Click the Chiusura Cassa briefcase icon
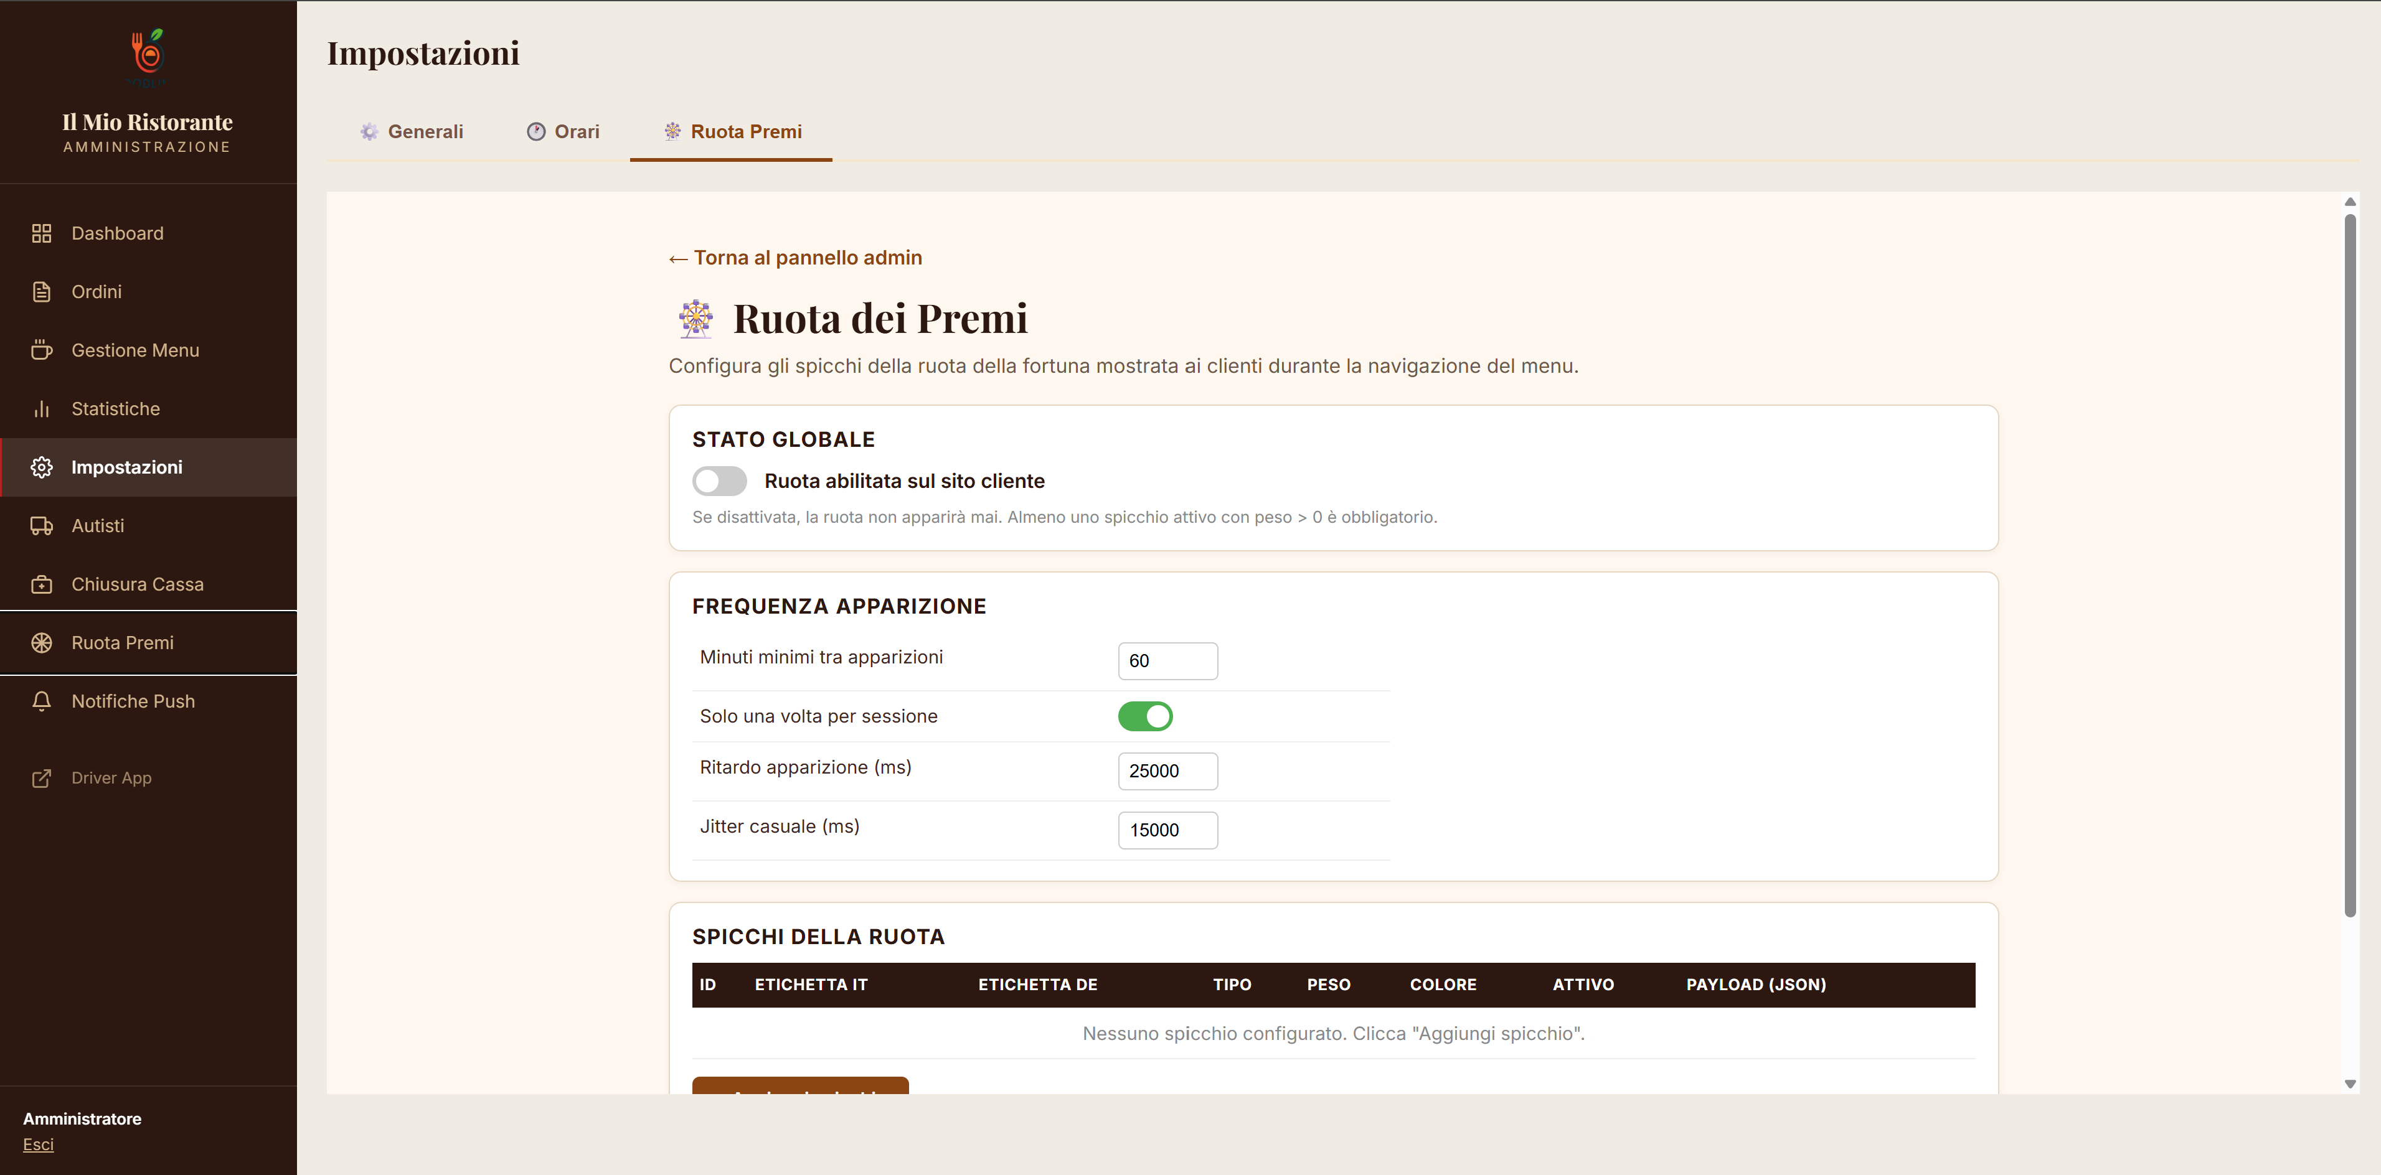2381x1175 pixels. point(42,585)
